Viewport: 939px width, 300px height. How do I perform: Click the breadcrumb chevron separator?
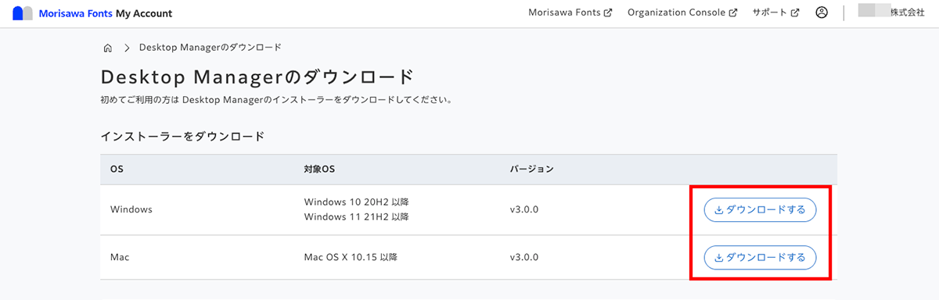coord(127,48)
